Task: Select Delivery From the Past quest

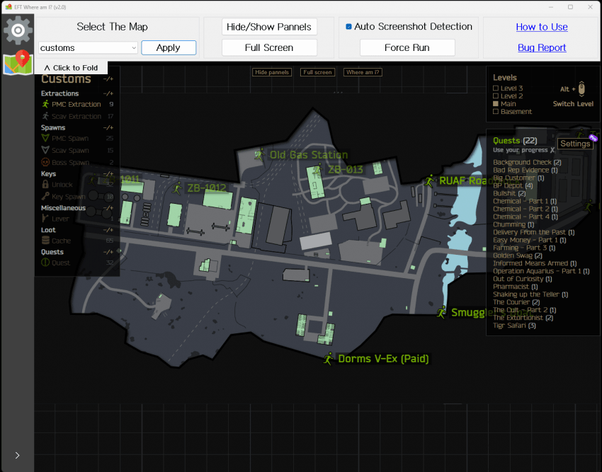Action: (x=534, y=232)
